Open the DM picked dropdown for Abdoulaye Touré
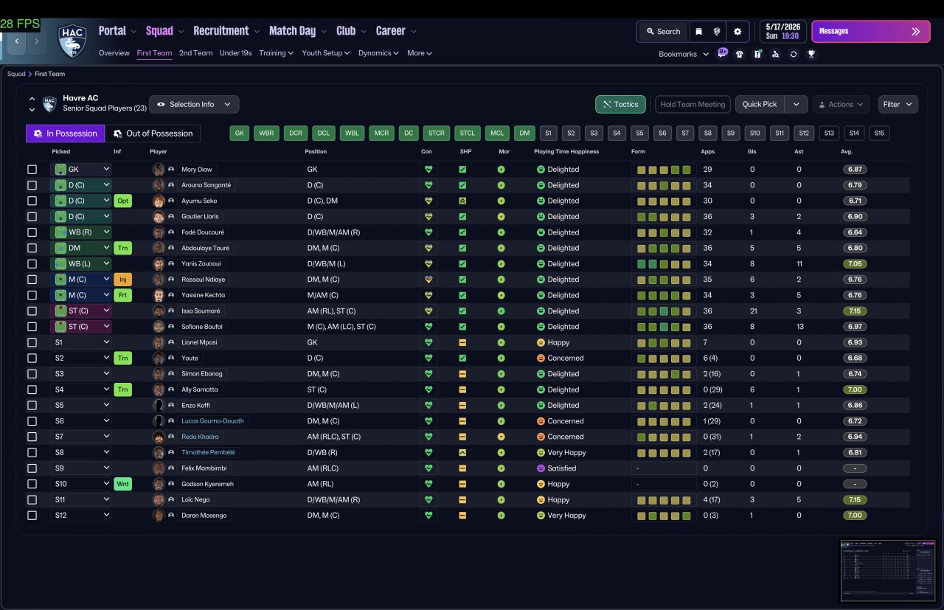The image size is (944, 610). pyautogui.click(x=81, y=248)
